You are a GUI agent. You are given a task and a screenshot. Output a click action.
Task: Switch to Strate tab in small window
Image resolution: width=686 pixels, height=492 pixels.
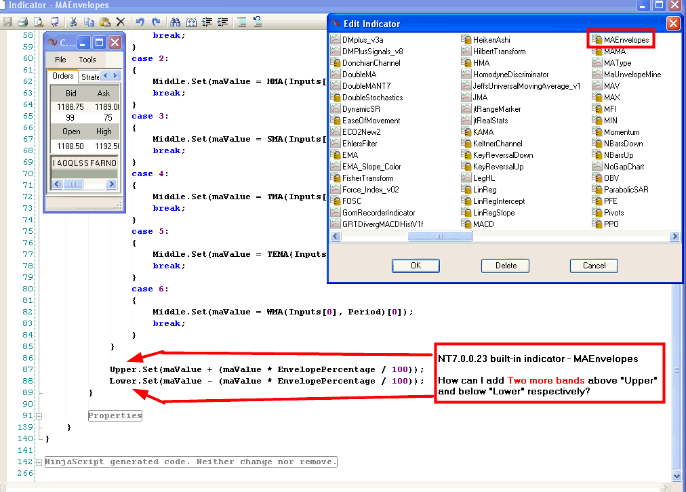coord(90,77)
